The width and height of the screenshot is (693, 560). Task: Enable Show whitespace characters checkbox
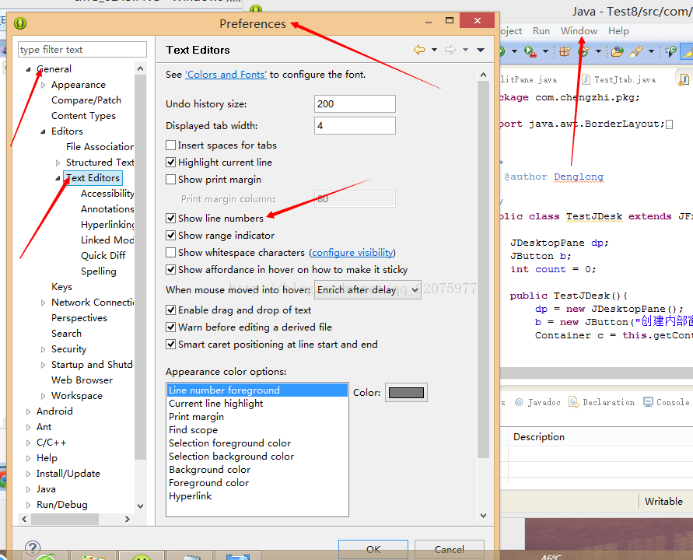pyautogui.click(x=170, y=252)
